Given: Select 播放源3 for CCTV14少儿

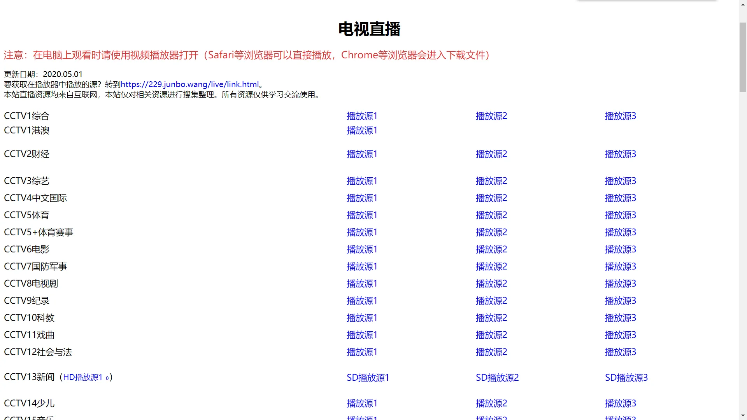Looking at the screenshot, I should [620, 403].
